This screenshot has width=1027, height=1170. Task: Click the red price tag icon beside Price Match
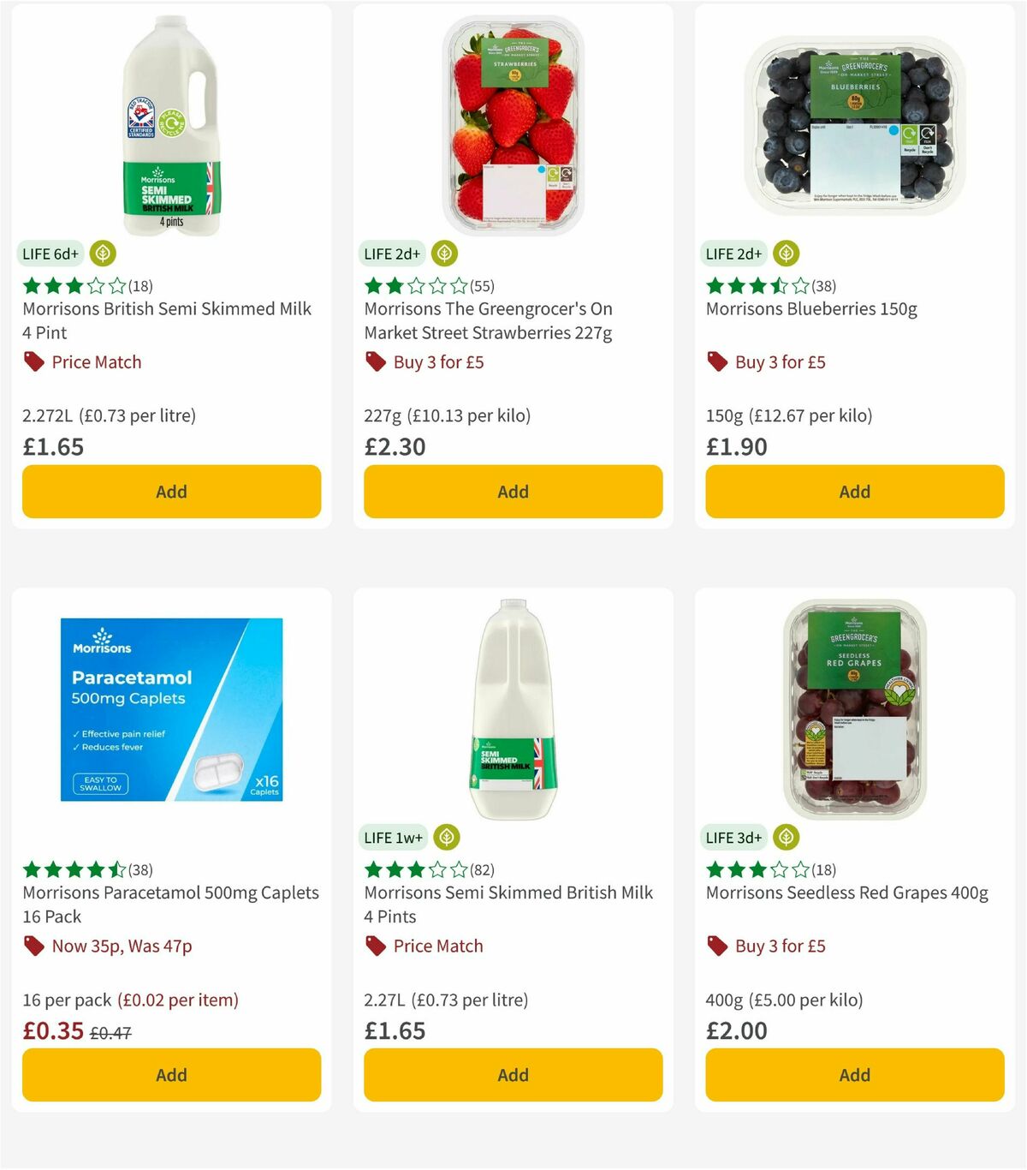[33, 361]
